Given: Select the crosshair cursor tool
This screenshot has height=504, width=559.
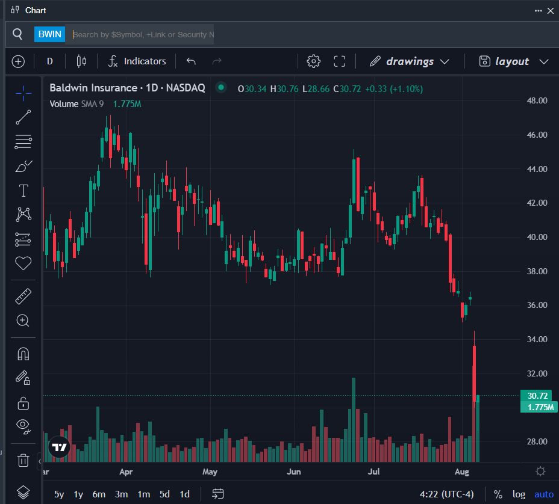Looking at the screenshot, I should (23, 93).
